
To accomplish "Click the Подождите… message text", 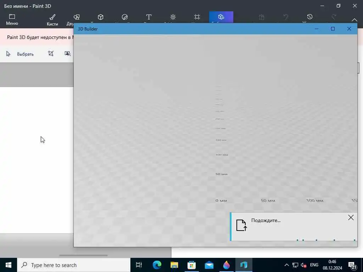I will [266, 220].
